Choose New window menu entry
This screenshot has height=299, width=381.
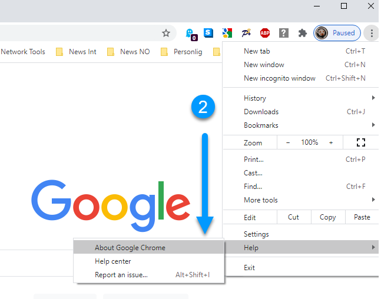click(301, 65)
